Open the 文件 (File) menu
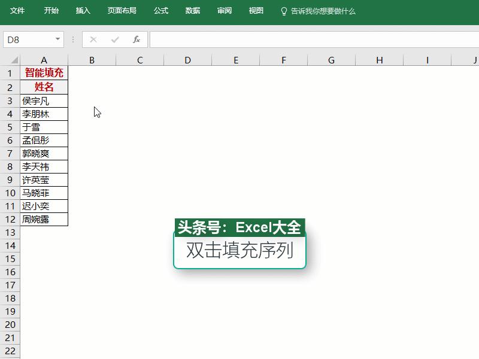The height and width of the screenshot is (359, 479). tap(17, 10)
